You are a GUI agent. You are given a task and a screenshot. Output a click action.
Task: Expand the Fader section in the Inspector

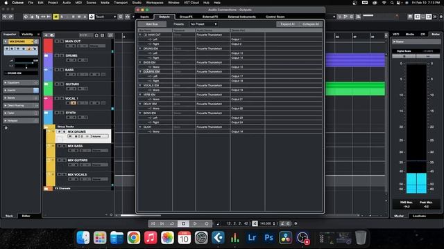pos(21,113)
